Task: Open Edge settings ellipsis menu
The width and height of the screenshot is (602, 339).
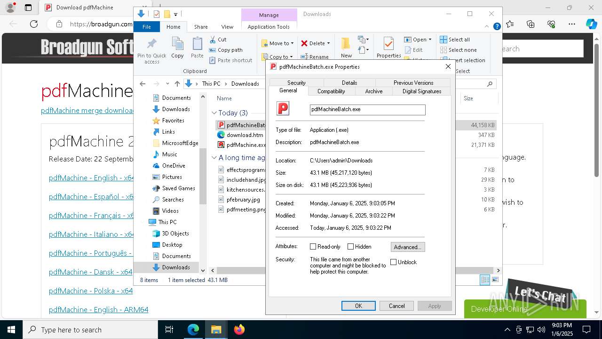Action: [x=572, y=24]
